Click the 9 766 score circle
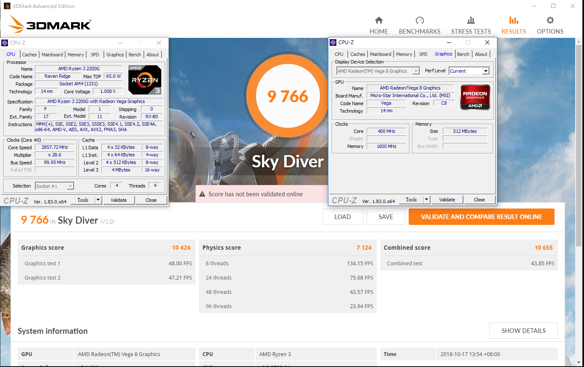The image size is (584, 367). 288,96
